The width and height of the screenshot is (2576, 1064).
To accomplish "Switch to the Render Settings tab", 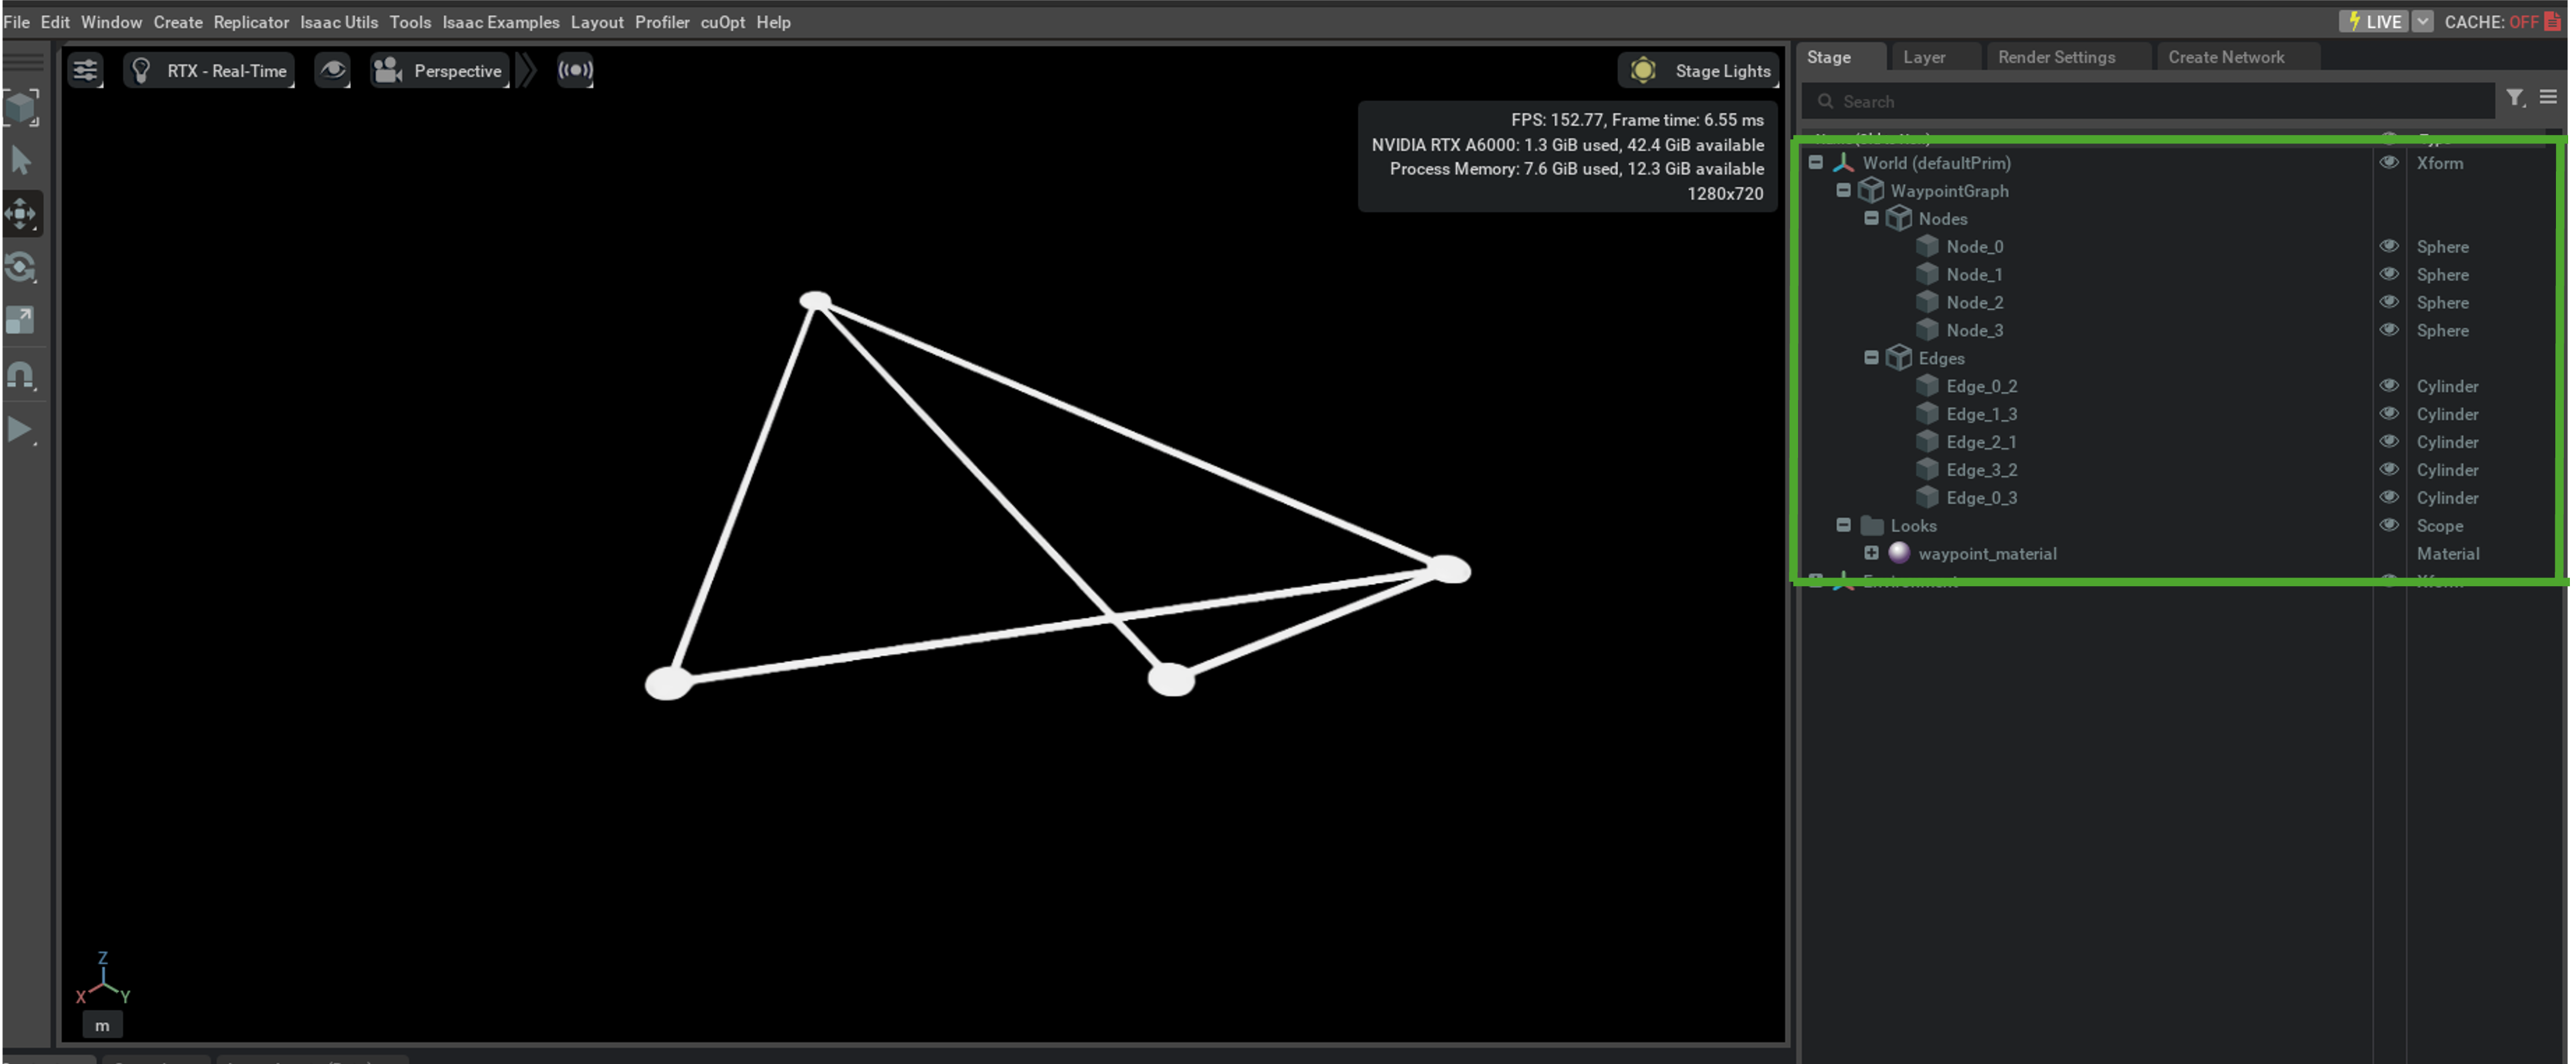I will point(2056,57).
